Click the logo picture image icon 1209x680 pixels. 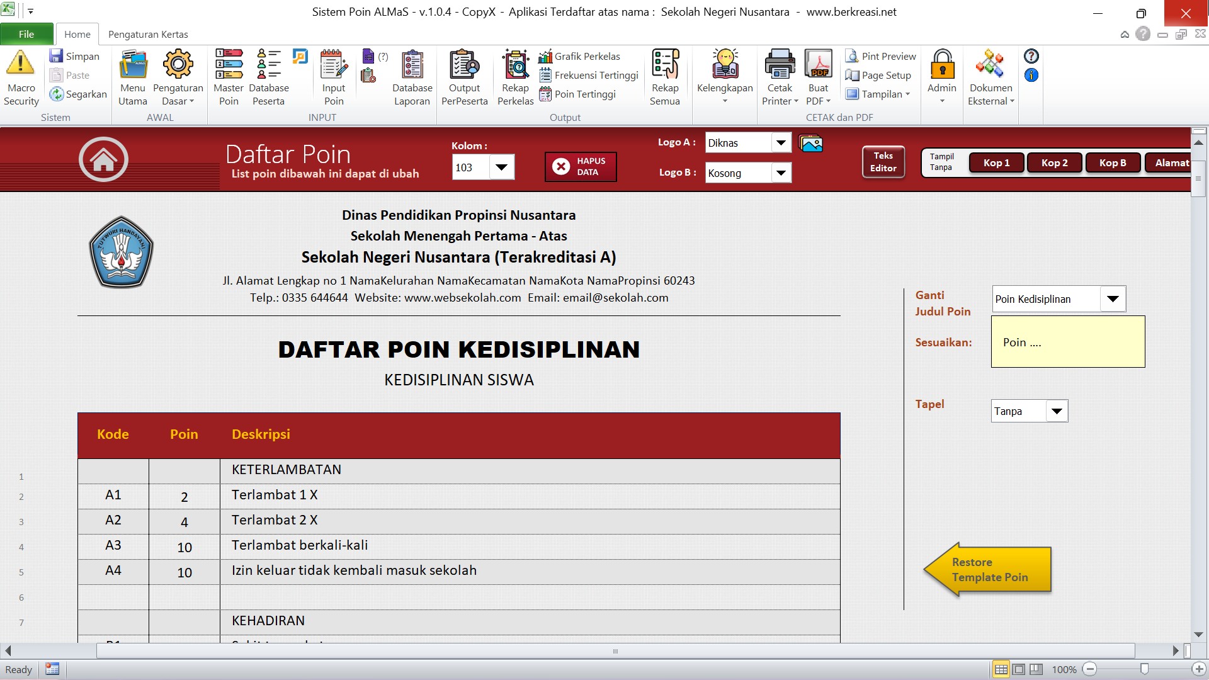coord(811,144)
